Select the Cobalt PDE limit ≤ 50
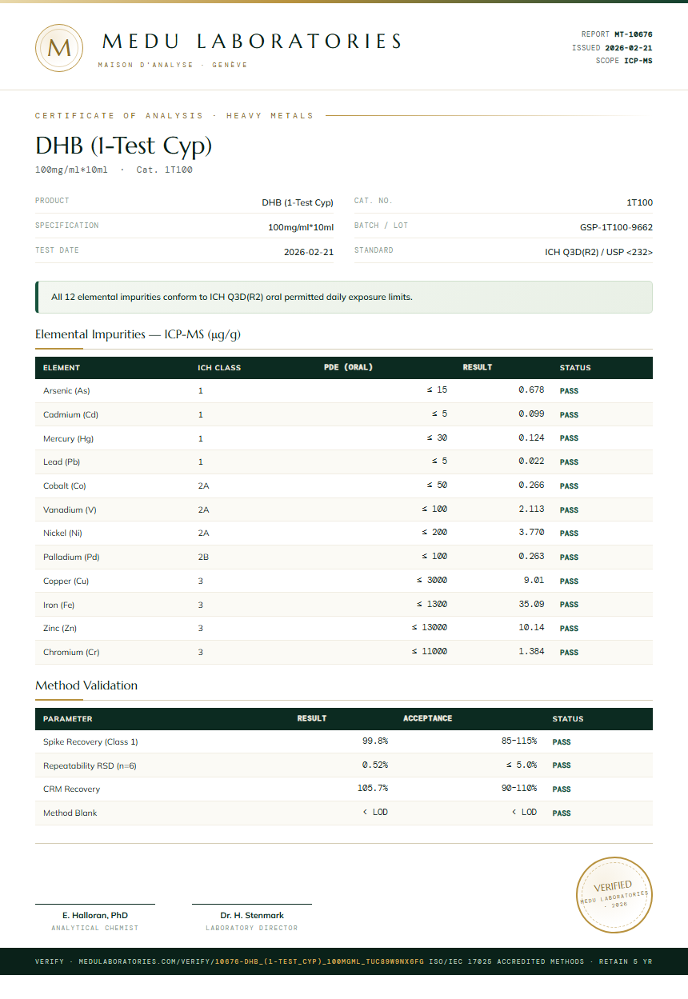The image size is (688, 999). pyautogui.click(x=437, y=486)
